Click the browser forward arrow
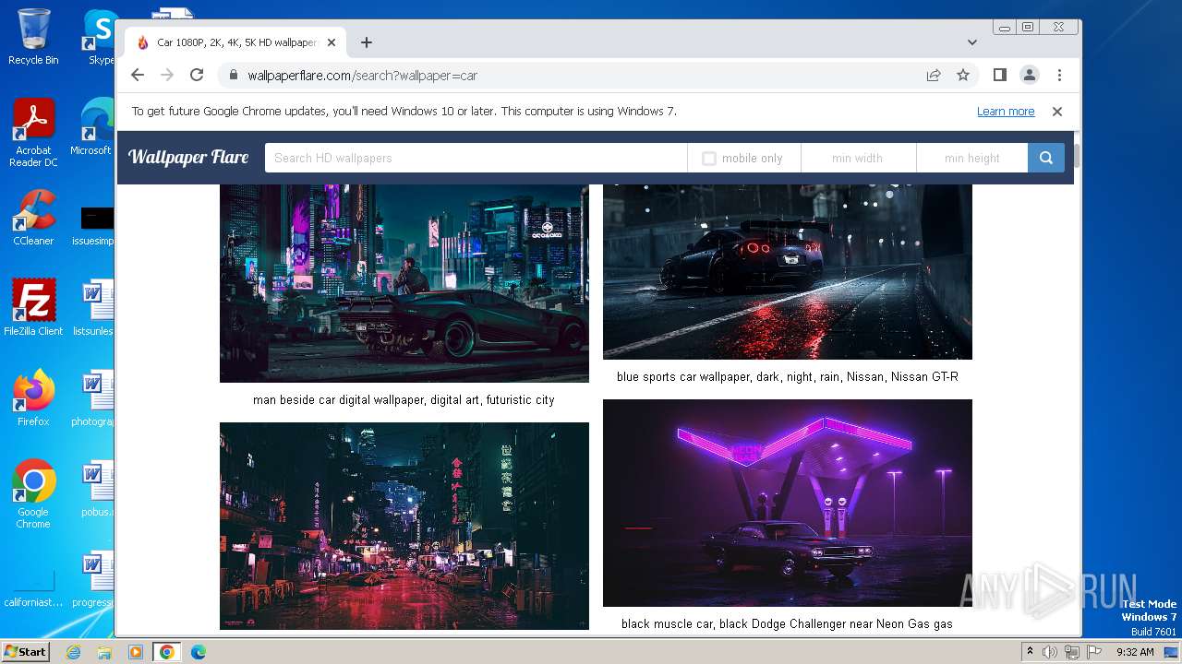The width and height of the screenshot is (1182, 664). (x=167, y=76)
